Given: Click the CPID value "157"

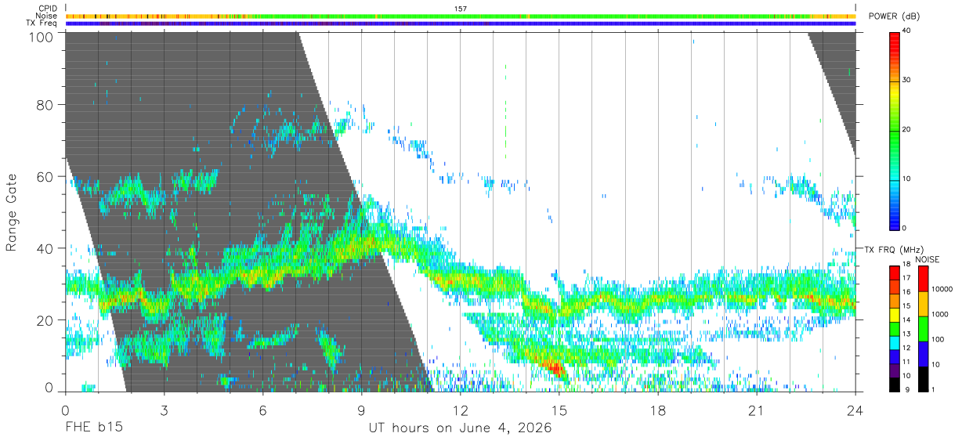Looking at the screenshot, I should coord(461,9).
